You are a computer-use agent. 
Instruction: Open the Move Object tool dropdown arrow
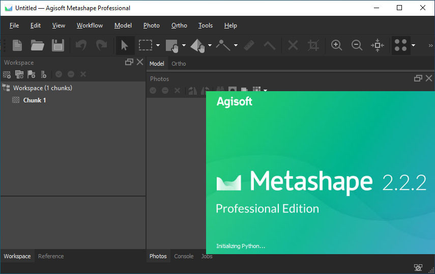click(210, 45)
